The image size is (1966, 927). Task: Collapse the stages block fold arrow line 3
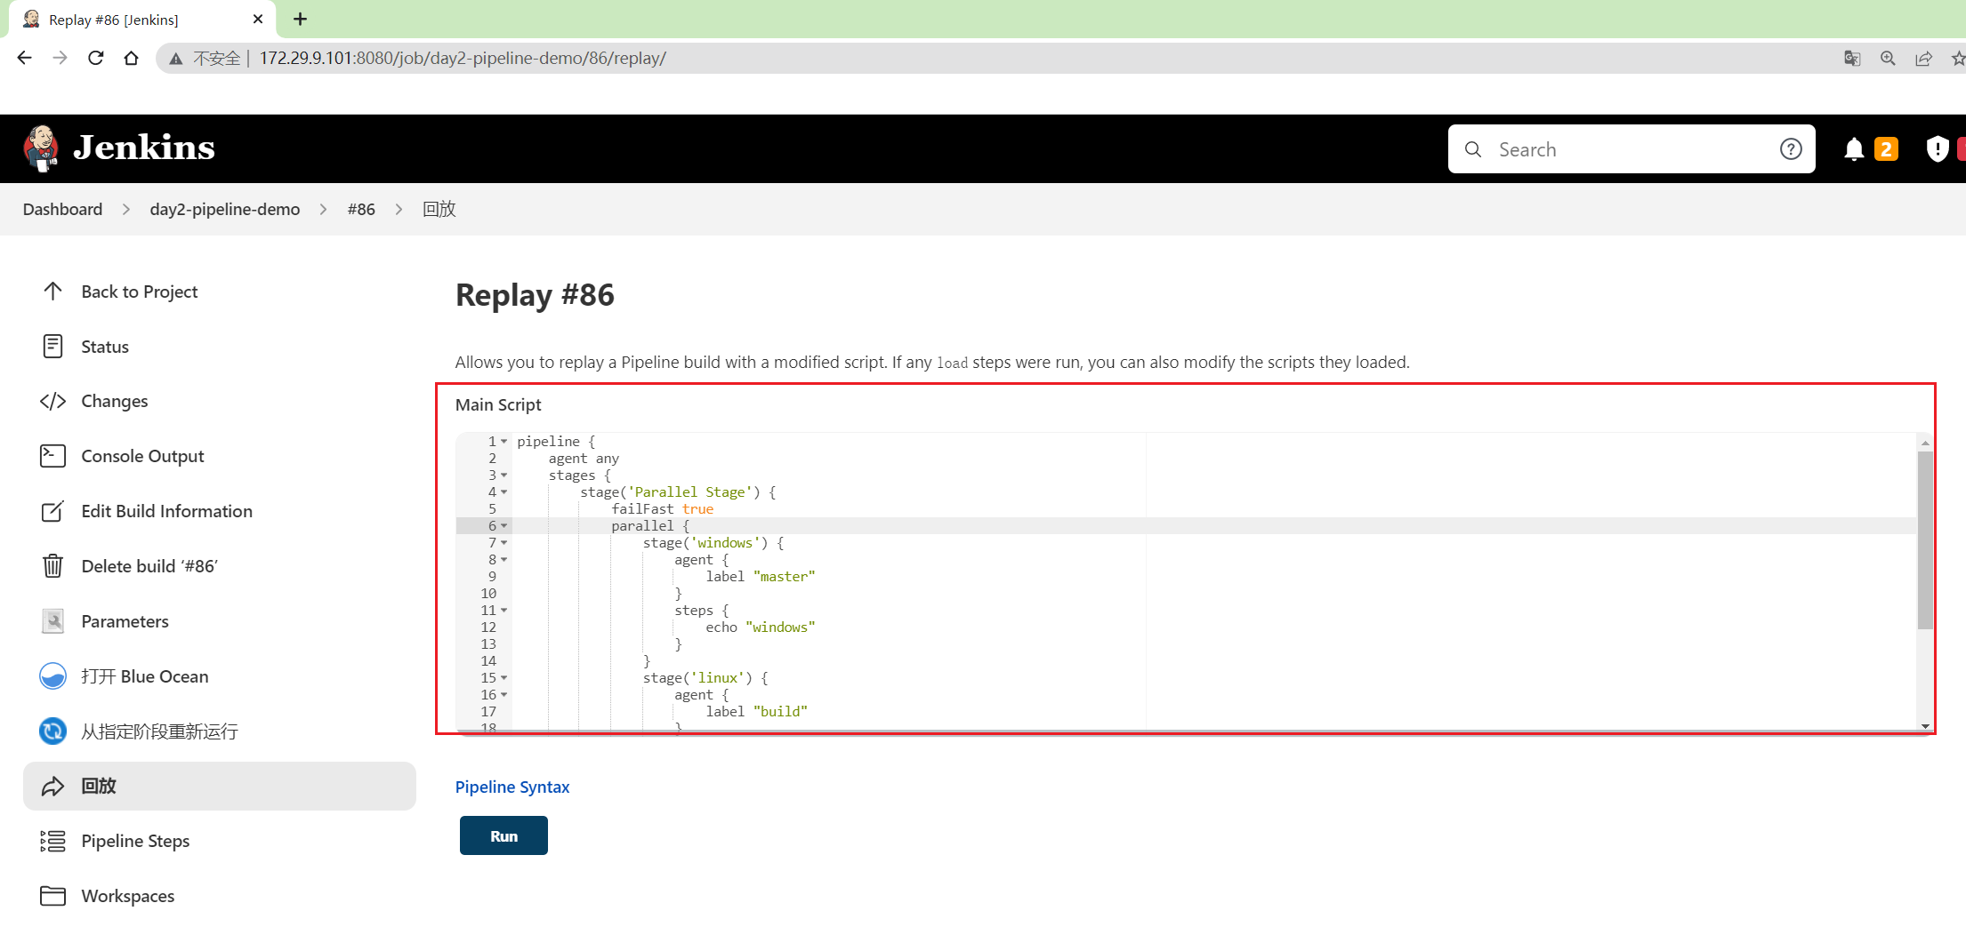pyautogui.click(x=504, y=475)
